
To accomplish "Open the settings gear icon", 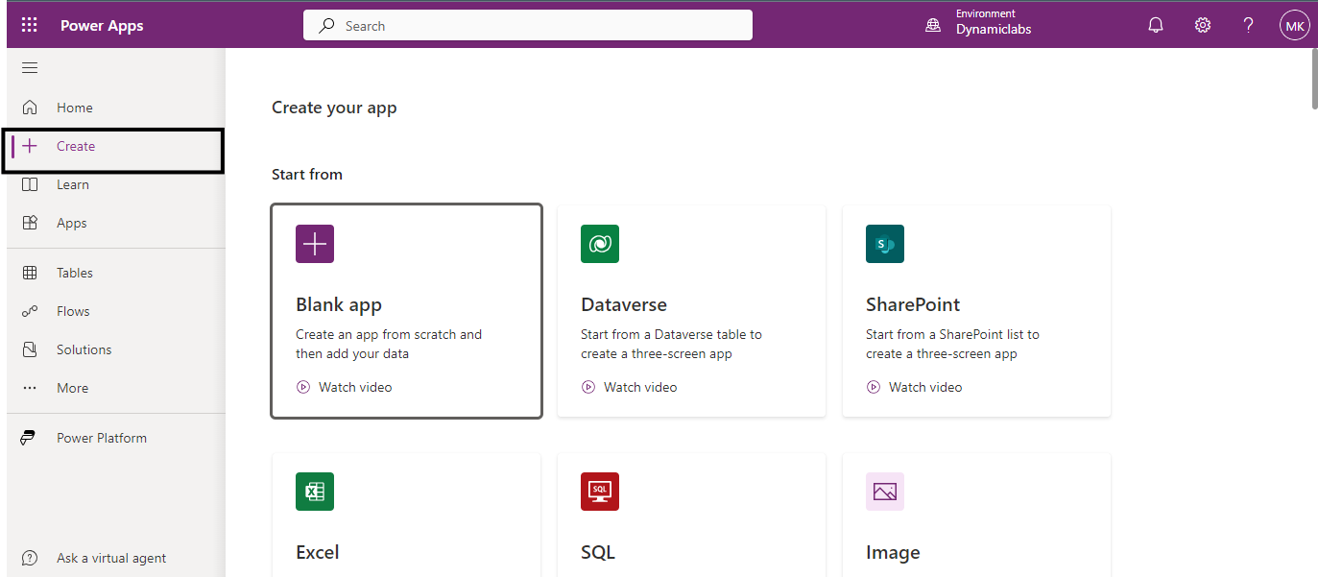I will coord(1202,26).
